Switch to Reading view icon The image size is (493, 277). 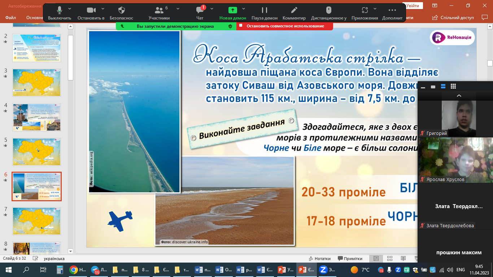tap(403, 259)
